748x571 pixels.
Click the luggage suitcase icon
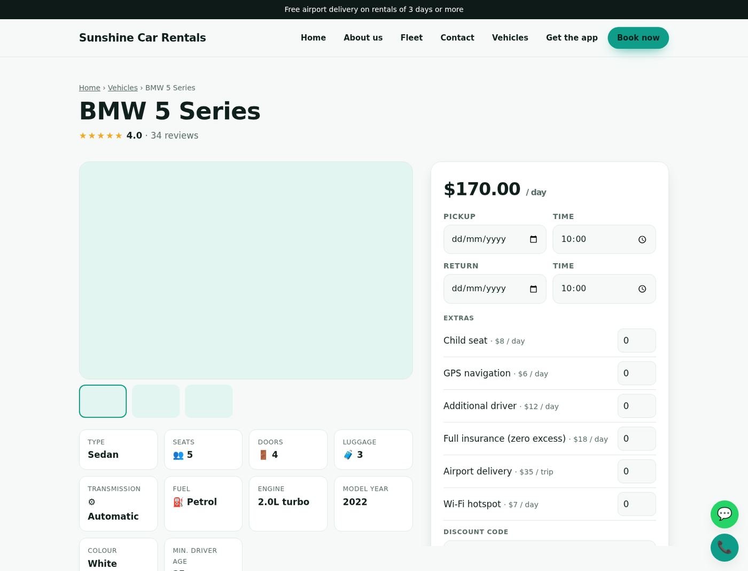click(348, 455)
